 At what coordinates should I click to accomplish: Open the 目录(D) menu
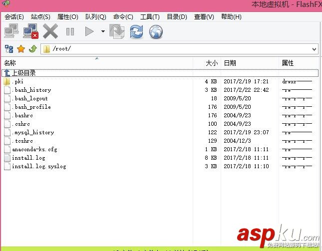tap(177, 17)
